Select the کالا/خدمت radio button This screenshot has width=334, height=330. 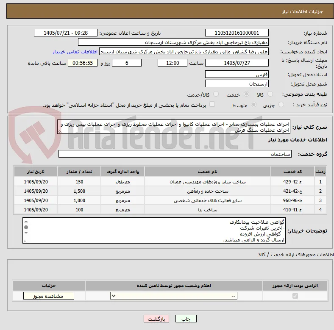[x=216, y=94]
